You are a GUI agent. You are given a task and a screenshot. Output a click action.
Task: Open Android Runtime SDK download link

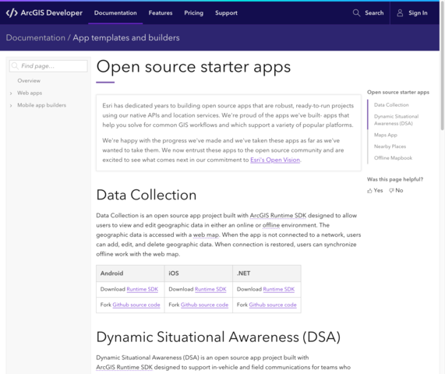click(142, 289)
